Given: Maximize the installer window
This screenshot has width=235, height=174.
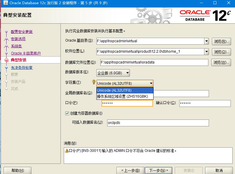Looking at the screenshot, I should tap(215, 3).
